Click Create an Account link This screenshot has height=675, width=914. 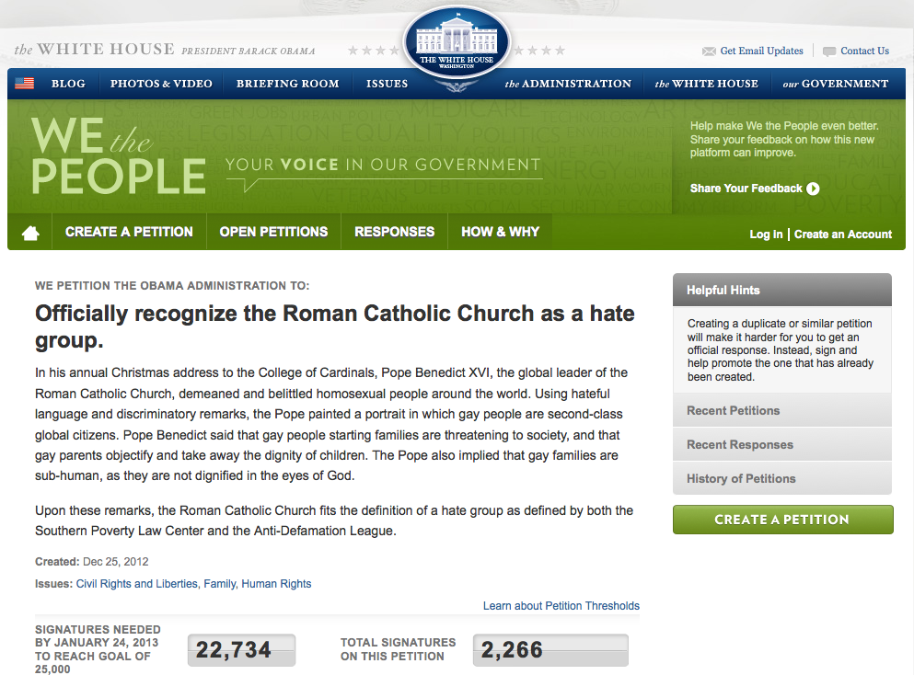pos(843,235)
